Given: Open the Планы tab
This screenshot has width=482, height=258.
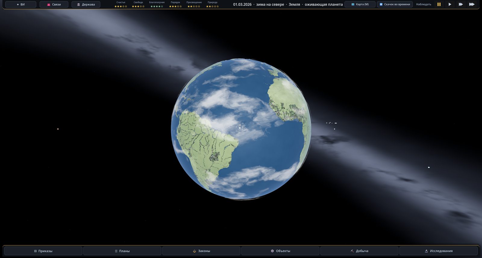Looking at the screenshot, I should tap(122, 251).
